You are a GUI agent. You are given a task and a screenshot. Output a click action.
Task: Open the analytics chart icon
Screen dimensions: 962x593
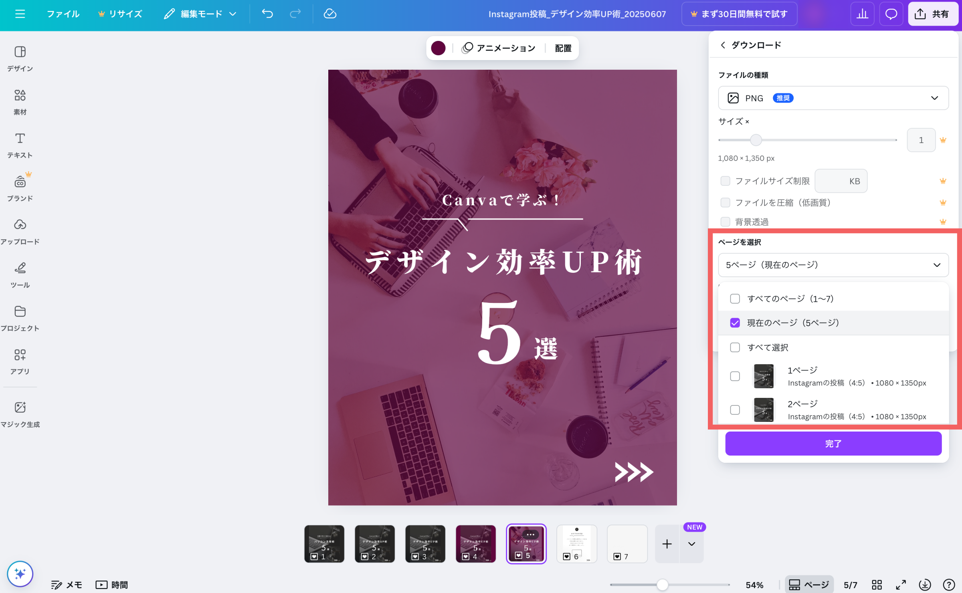[862, 14]
